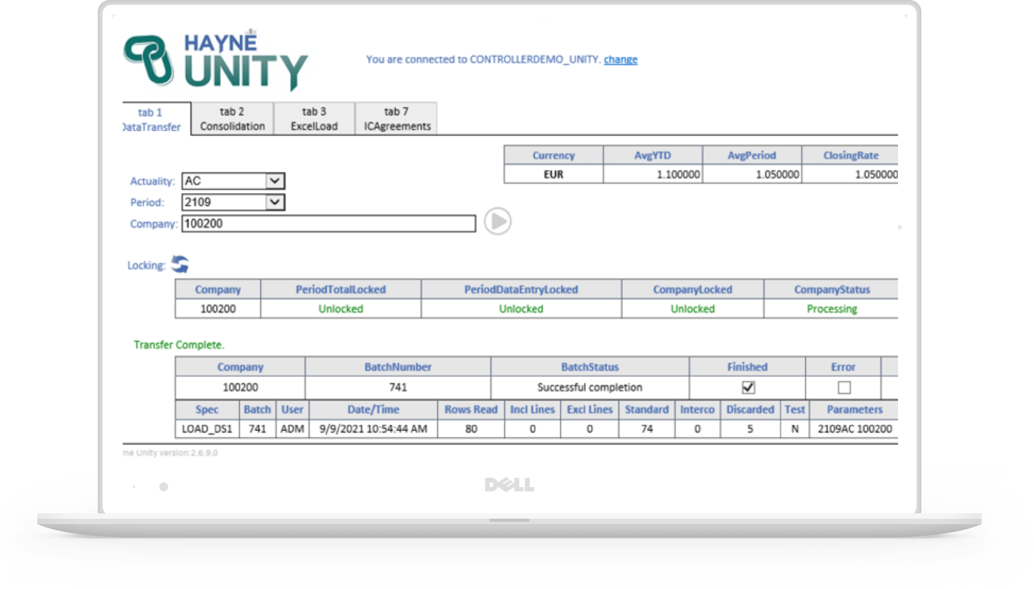
Task: Click the AvgYTD column header
Action: 653,155
